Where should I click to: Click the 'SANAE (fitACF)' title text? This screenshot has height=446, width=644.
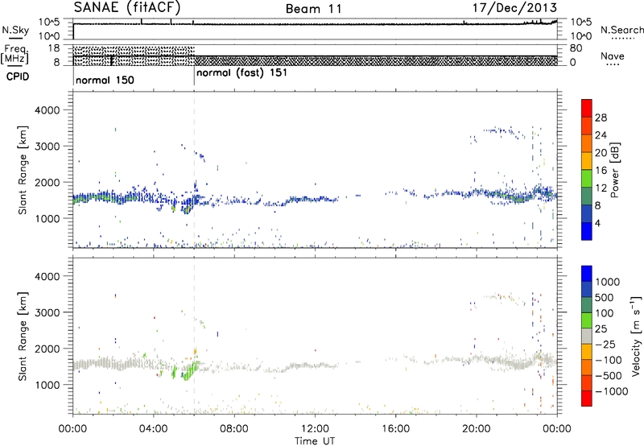[127, 8]
